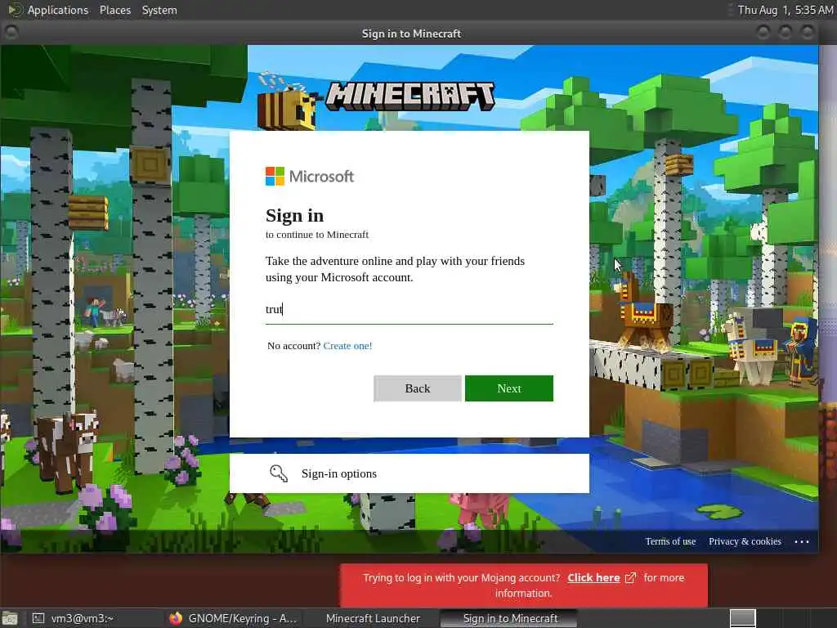The height and width of the screenshot is (628, 837).
Task: Click "Trying to log in with your Mojang account?" text
Action: click(462, 578)
